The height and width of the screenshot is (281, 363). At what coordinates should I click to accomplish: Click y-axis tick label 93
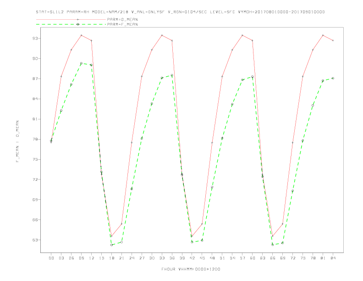pyautogui.click(x=35, y=38)
